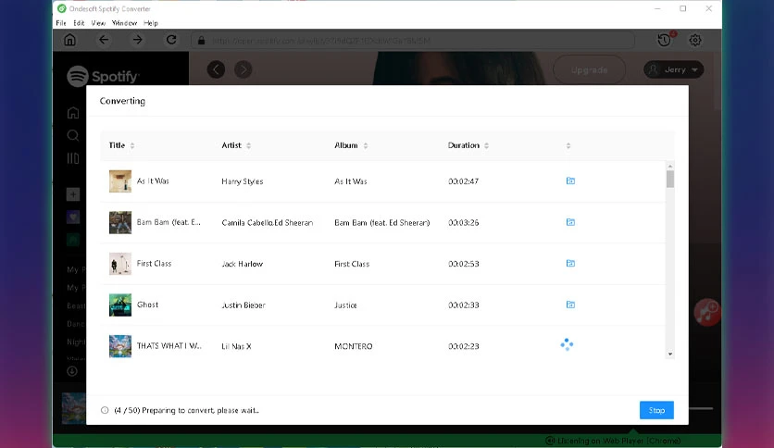
Task: Click the Spotify back chevron button
Action: (216, 69)
